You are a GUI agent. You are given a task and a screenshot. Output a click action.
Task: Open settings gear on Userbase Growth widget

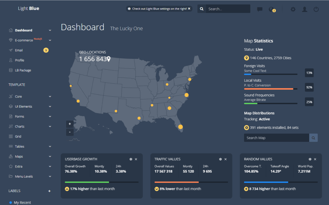tap(131, 159)
